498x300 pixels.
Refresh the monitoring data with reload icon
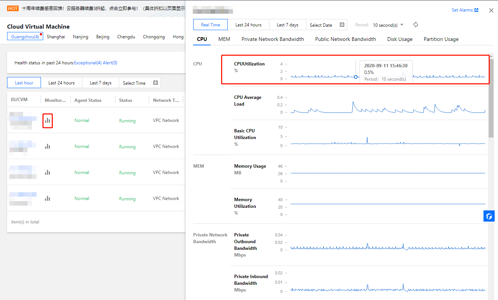pyautogui.click(x=416, y=25)
